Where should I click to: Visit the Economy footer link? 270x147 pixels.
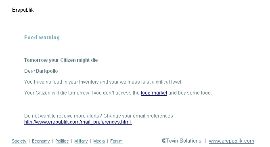click(x=41, y=141)
